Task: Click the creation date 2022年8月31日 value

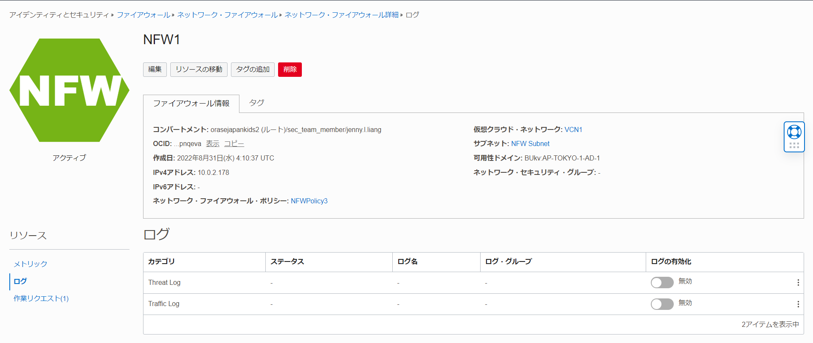Action: click(x=225, y=158)
